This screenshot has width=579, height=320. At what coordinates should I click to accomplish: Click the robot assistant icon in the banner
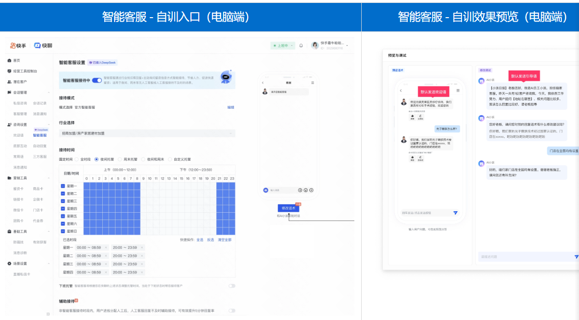[226, 77]
